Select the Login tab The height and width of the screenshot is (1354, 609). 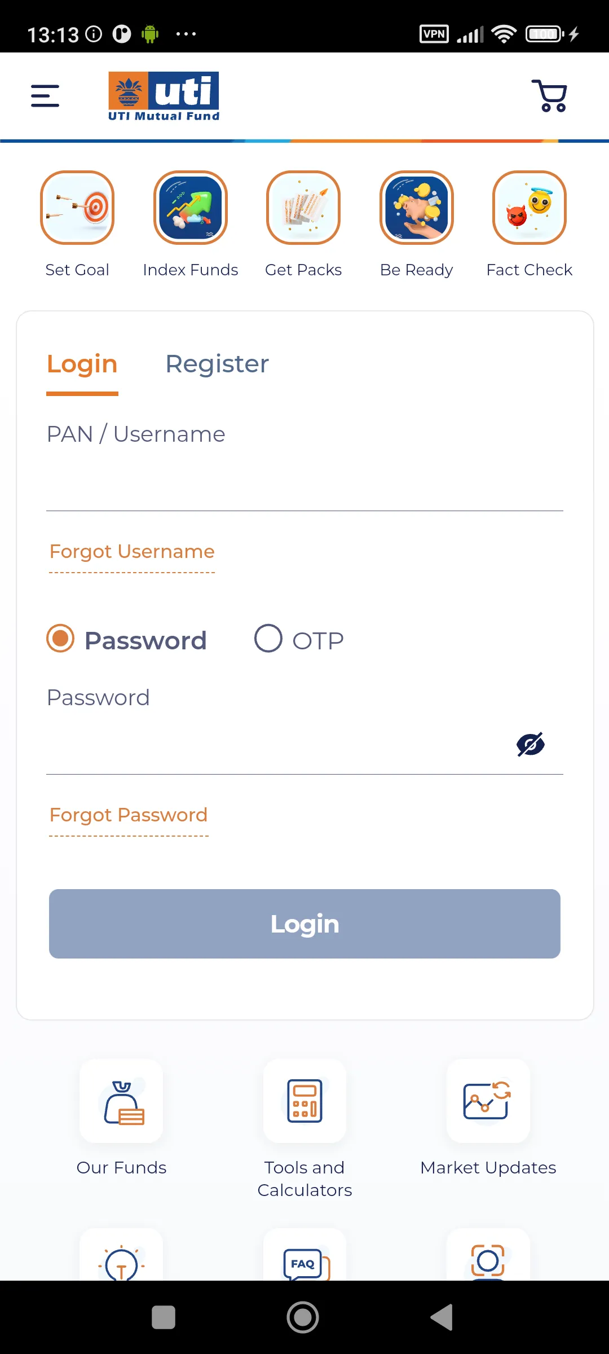(82, 364)
